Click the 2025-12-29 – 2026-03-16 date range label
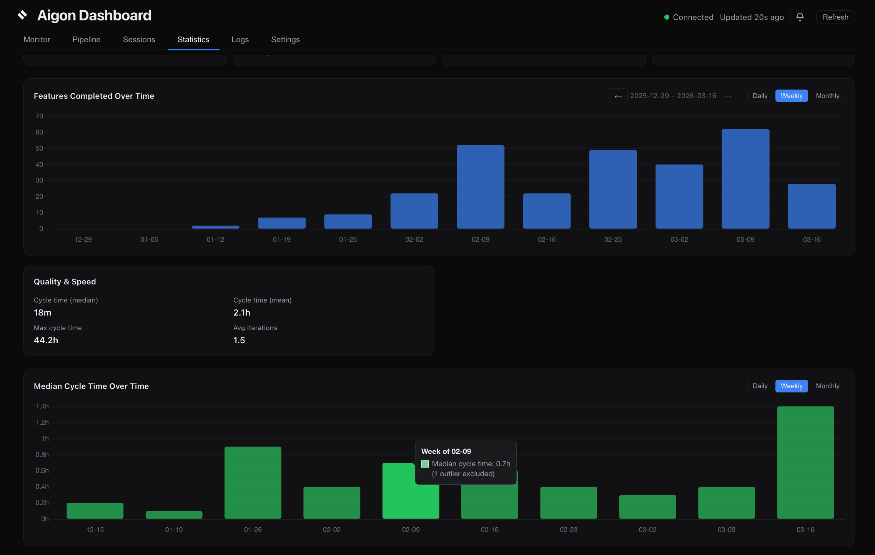The height and width of the screenshot is (555, 875). [673, 96]
